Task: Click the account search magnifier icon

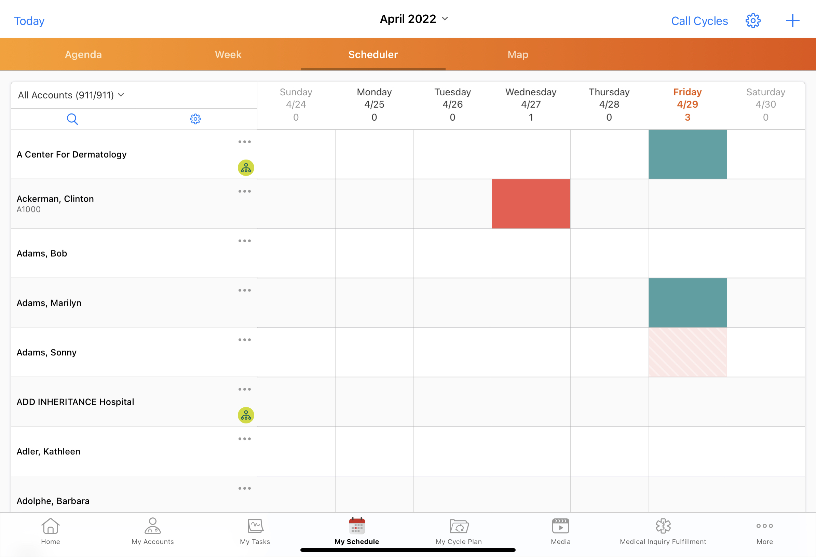Action: [x=72, y=119]
